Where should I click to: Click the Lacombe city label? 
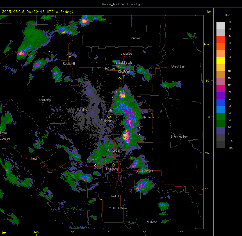(x=126, y=54)
